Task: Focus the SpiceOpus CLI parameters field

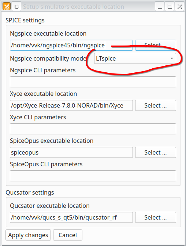Action: coord(93,176)
